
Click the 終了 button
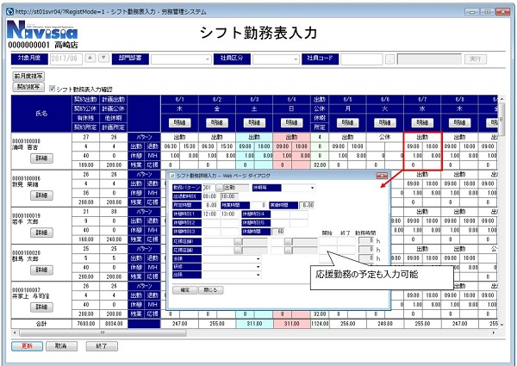coord(102,346)
